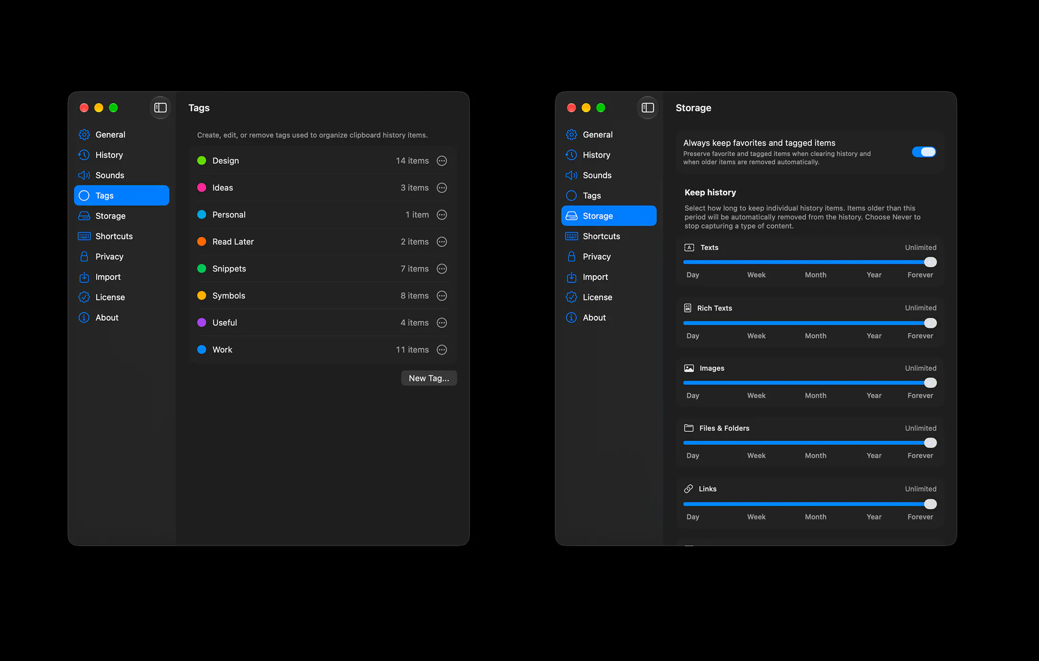
Task: Click the Snippets tag row name
Action: click(x=229, y=269)
